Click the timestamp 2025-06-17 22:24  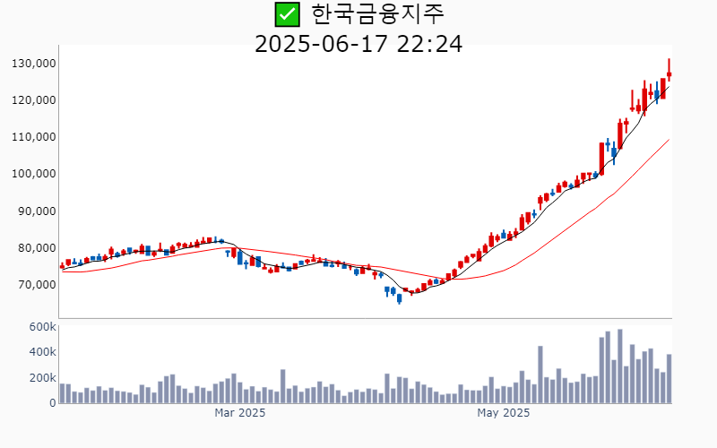(358, 44)
